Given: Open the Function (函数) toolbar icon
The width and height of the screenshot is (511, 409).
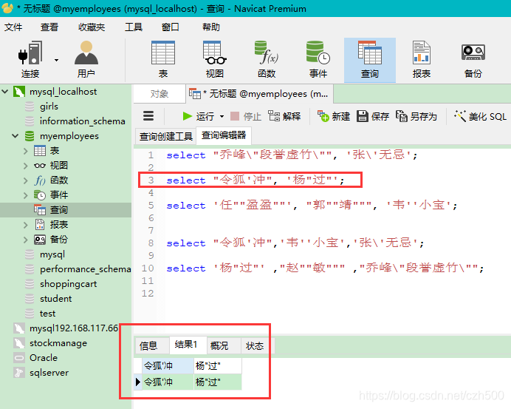Looking at the screenshot, I should 267,59.
